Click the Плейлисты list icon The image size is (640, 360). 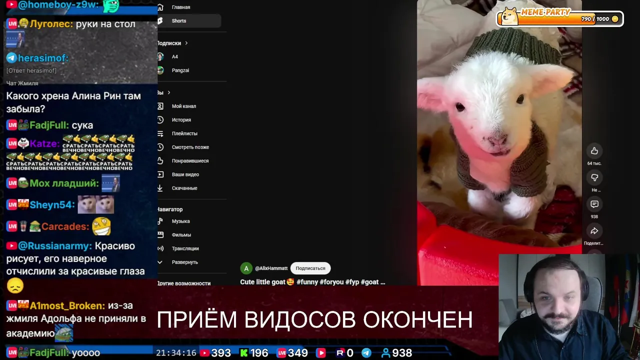coord(160,133)
